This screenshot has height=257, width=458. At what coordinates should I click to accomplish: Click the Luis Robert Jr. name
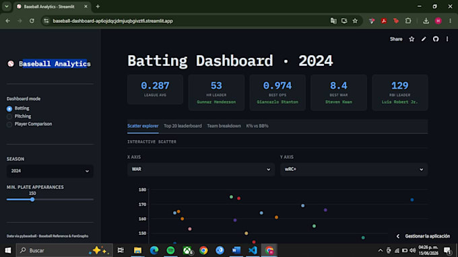tap(399, 102)
